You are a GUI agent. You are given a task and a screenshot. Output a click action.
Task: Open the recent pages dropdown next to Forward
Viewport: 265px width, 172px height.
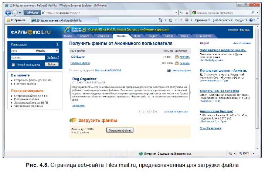(20, 13)
